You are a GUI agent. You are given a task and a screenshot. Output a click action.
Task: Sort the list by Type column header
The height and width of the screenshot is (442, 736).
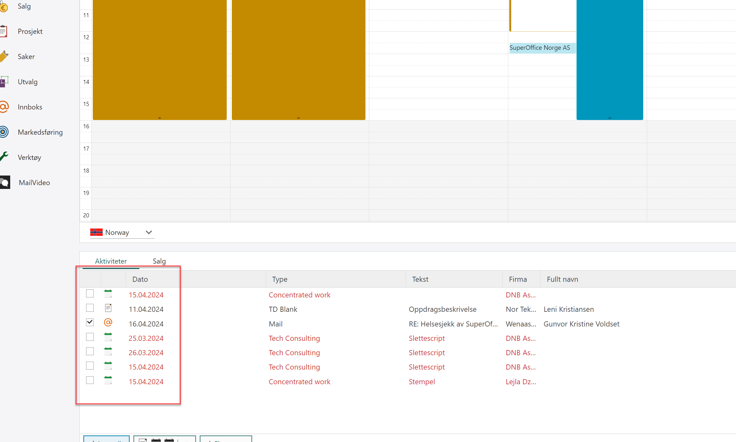point(280,279)
